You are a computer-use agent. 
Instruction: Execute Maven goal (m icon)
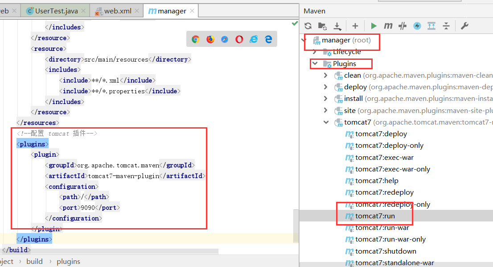pos(388,25)
